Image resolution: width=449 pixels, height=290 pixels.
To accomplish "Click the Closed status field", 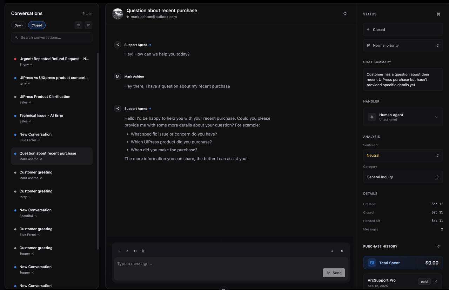I will click(x=403, y=29).
